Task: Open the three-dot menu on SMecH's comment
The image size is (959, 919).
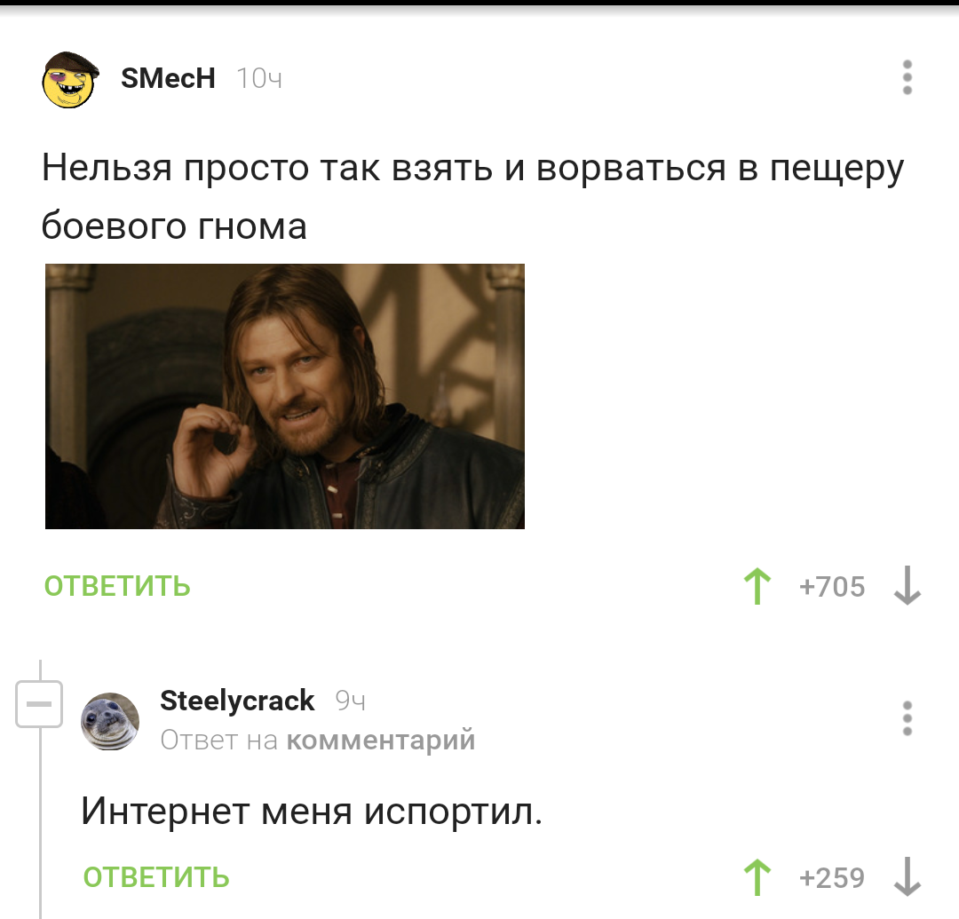Action: [x=907, y=77]
